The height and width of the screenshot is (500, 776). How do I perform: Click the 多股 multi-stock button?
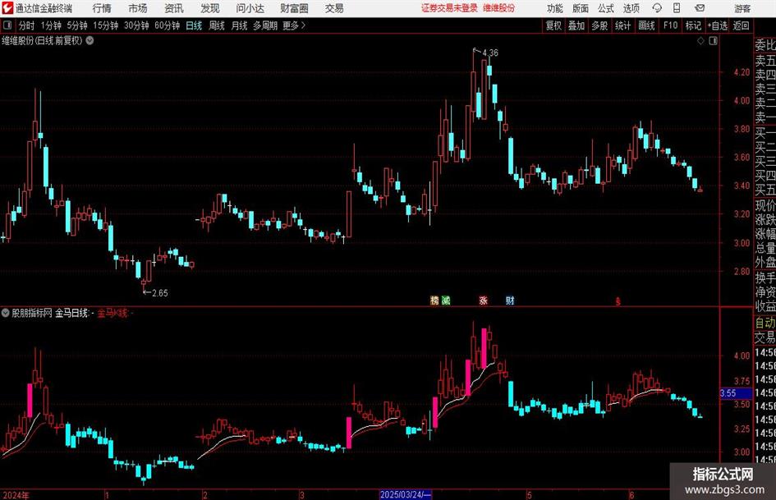[599, 25]
